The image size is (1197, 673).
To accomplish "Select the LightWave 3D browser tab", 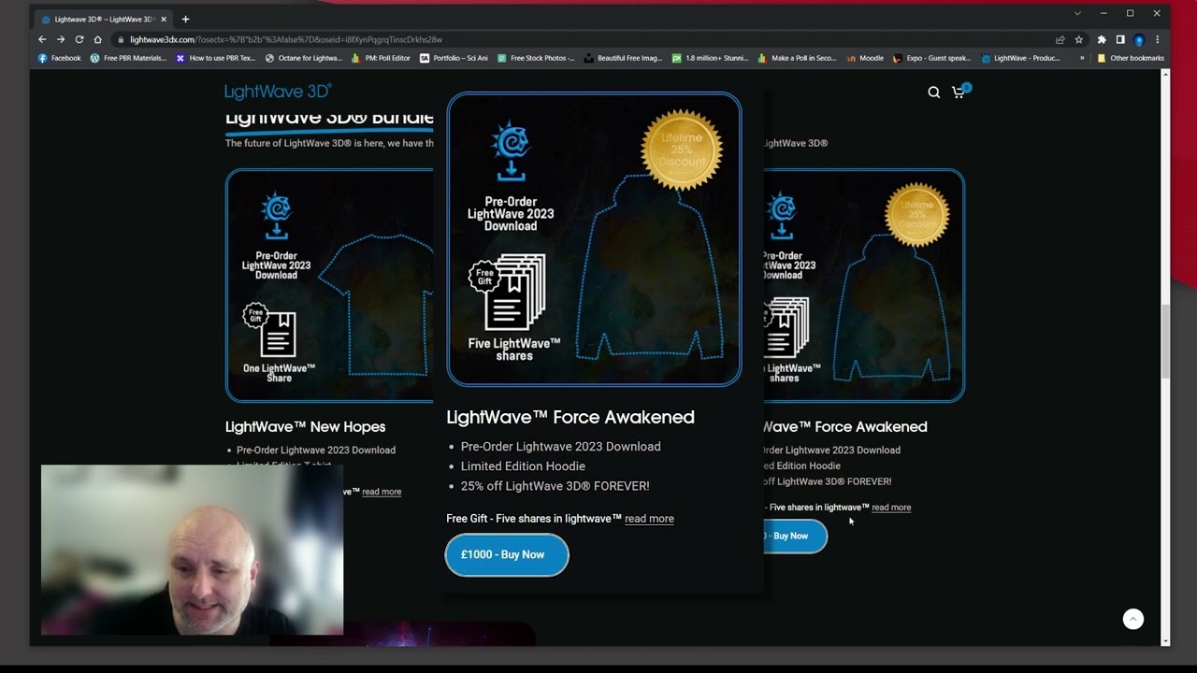I will [103, 19].
